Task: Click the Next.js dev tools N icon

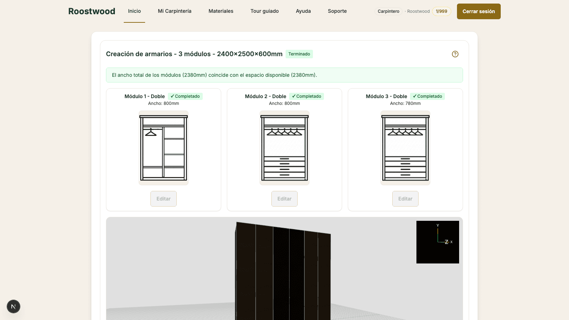Action: coord(14,306)
